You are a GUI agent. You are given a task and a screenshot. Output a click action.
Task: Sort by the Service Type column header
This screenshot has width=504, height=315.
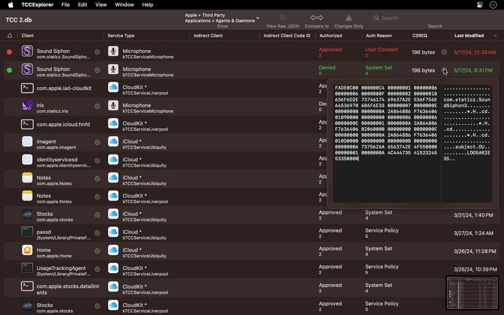[x=121, y=36]
